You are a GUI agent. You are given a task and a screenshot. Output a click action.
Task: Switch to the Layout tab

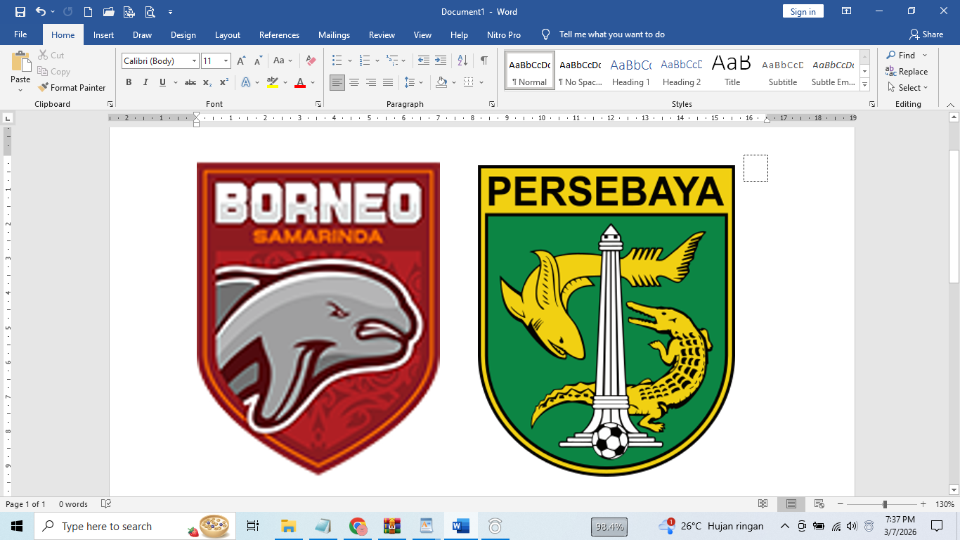[228, 34]
